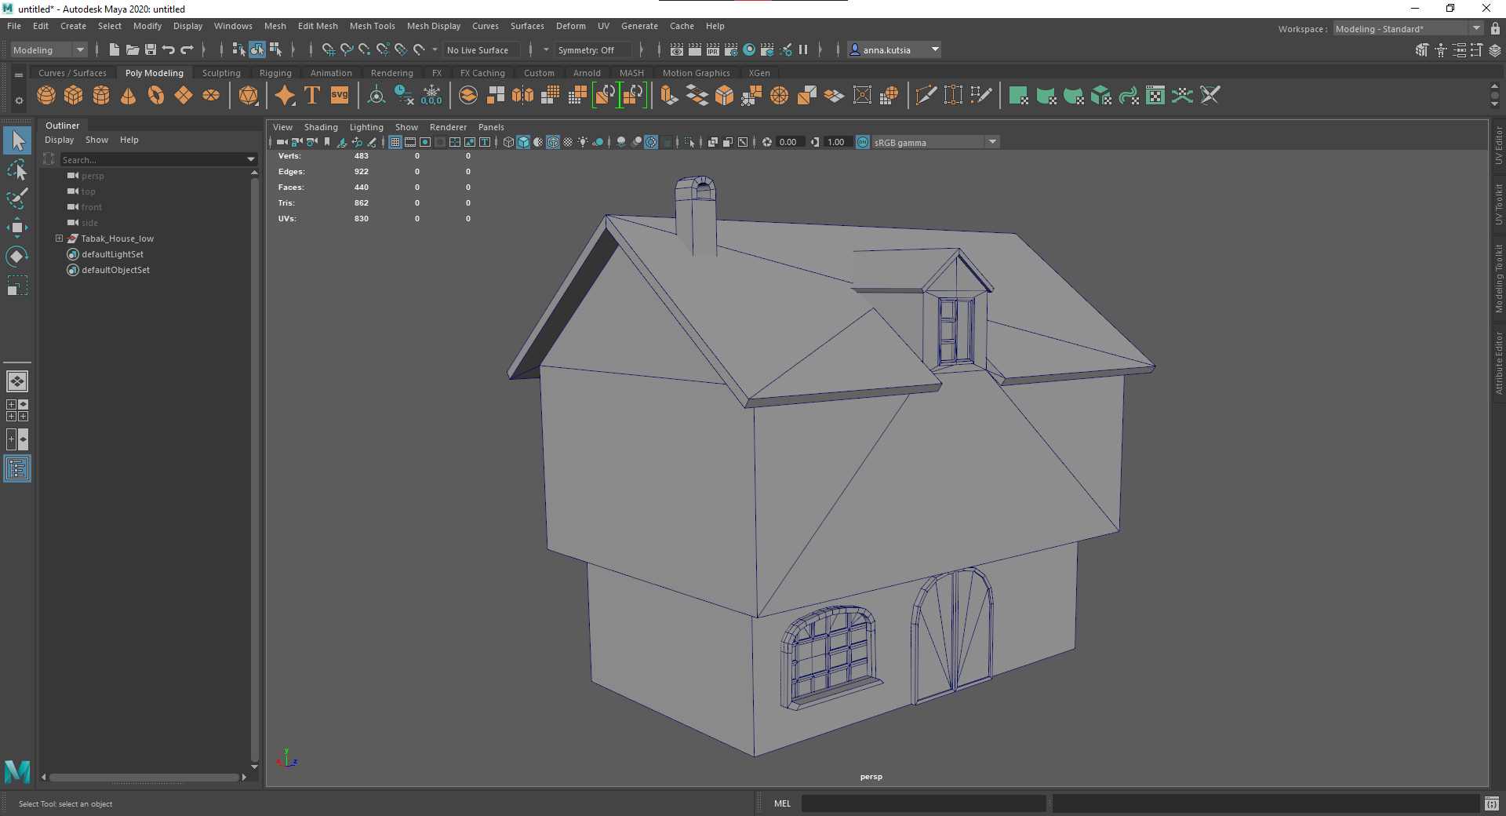
Task: Toggle the color management ON button
Action: (x=863, y=142)
